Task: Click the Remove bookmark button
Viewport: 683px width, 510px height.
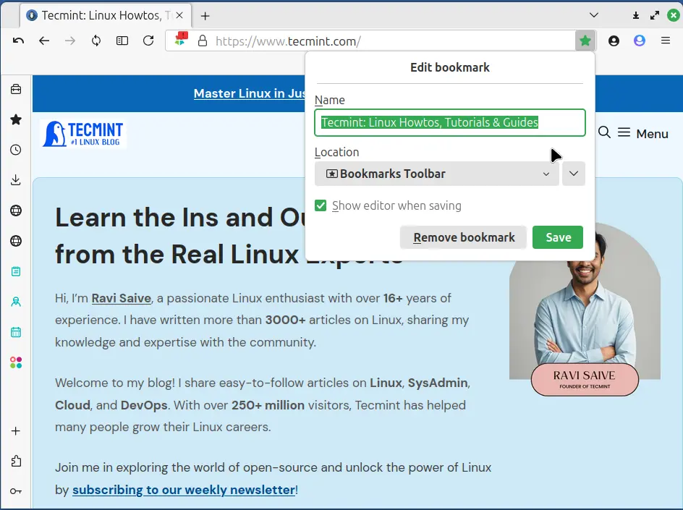Action: tap(464, 237)
